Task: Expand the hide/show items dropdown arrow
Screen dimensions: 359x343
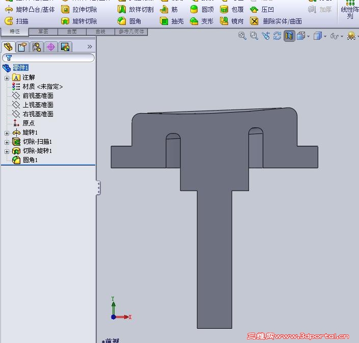Action: click(x=342, y=36)
